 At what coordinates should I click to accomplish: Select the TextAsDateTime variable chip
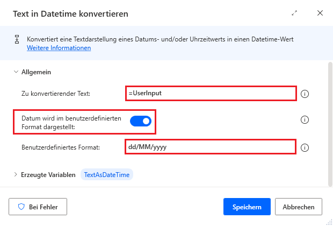click(107, 174)
